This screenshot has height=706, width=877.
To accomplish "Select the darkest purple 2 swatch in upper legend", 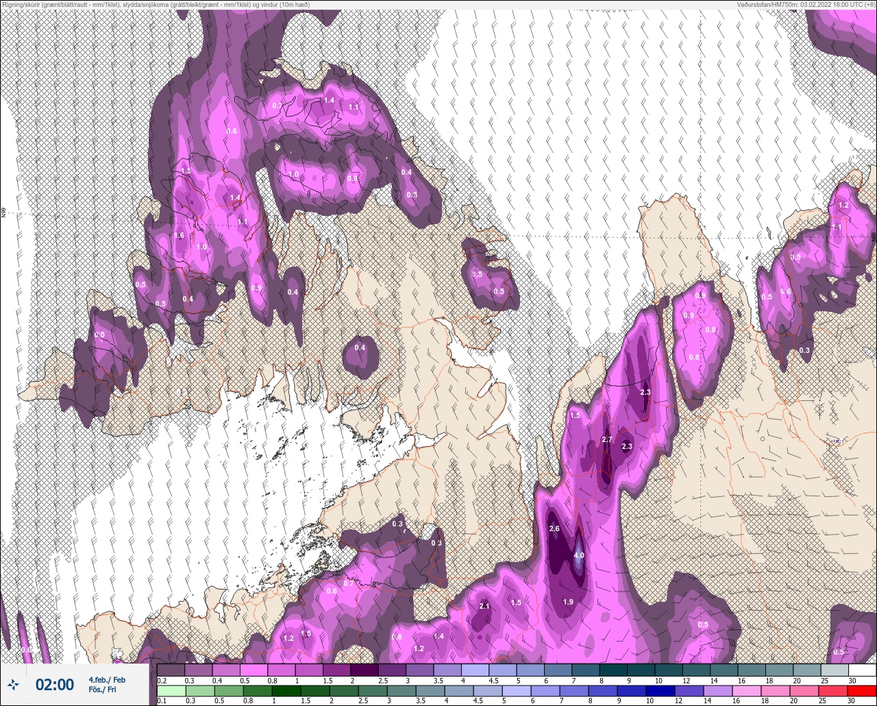I will (x=365, y=670).
